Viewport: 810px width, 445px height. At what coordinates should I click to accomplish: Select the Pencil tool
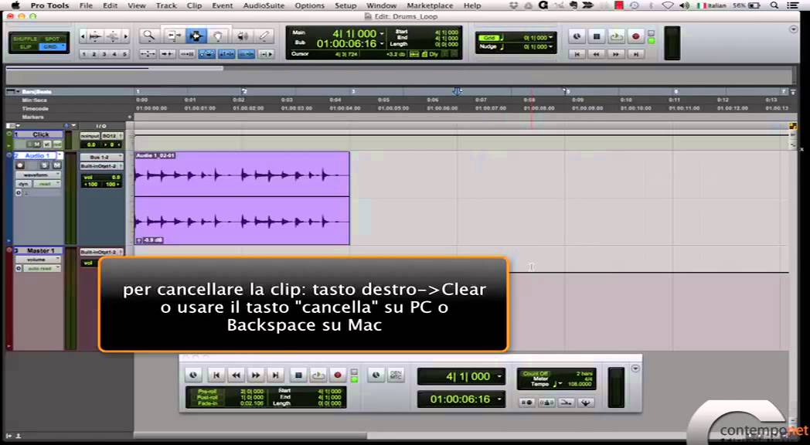tap(264, 36)
